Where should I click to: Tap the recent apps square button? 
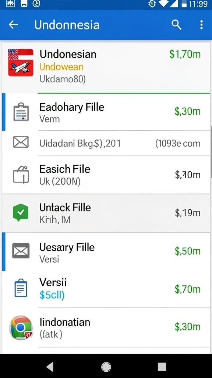pyautogui.click(x=162, y=367)
